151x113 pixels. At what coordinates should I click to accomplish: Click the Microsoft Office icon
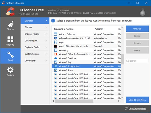(56, 54)
